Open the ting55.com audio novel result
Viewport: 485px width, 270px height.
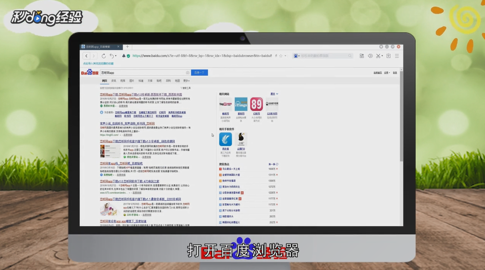click(x=127, y=123)
